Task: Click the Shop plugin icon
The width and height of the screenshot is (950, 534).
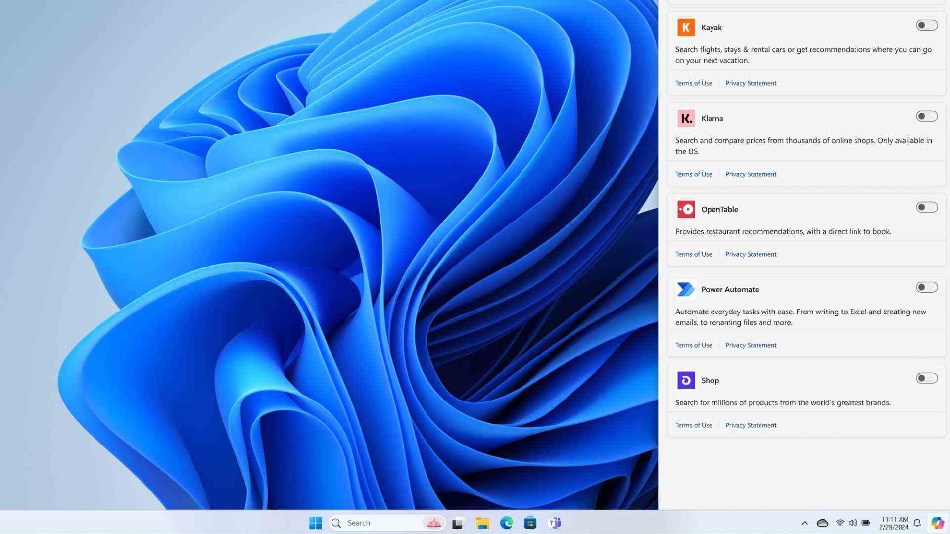Action: (686, 380)
